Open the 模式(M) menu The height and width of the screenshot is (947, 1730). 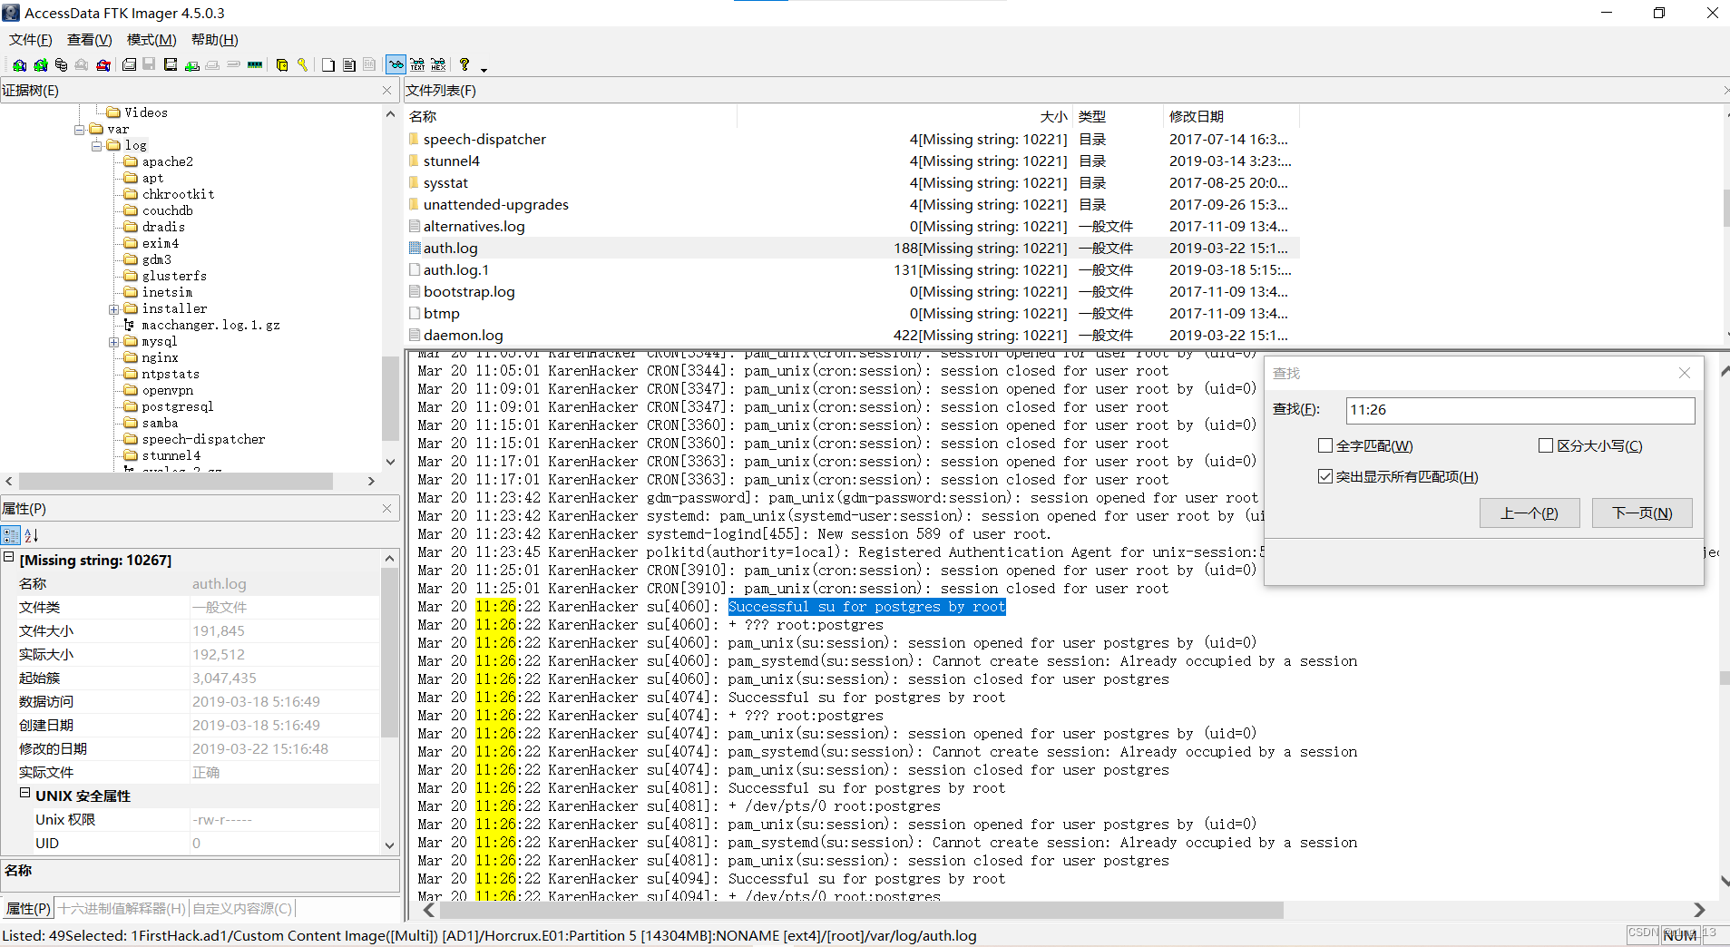point(151,40)
